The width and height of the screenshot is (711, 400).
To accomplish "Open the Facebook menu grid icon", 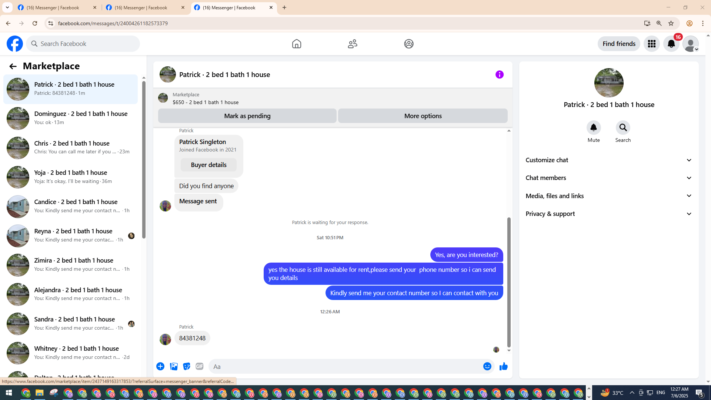I will pos(651,44).
